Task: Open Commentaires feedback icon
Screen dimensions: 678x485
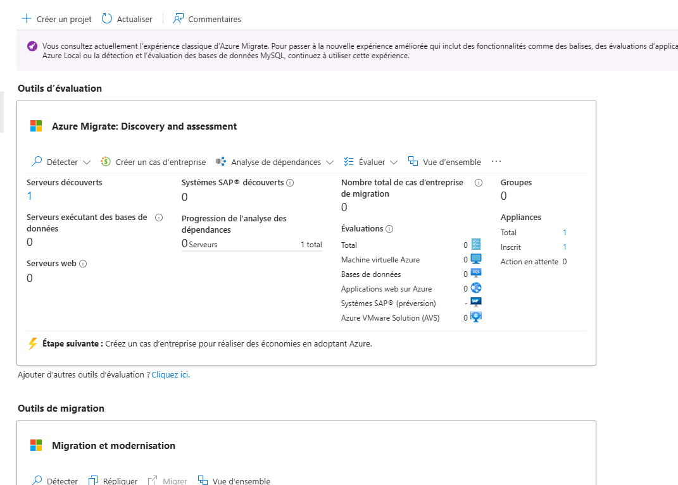Action: (x=178, y=18)
